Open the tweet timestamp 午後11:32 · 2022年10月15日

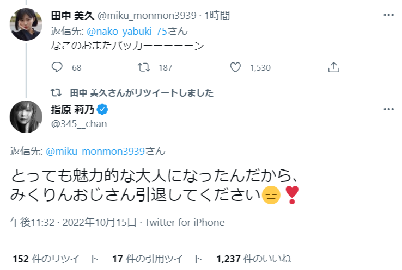coord(74,223)
